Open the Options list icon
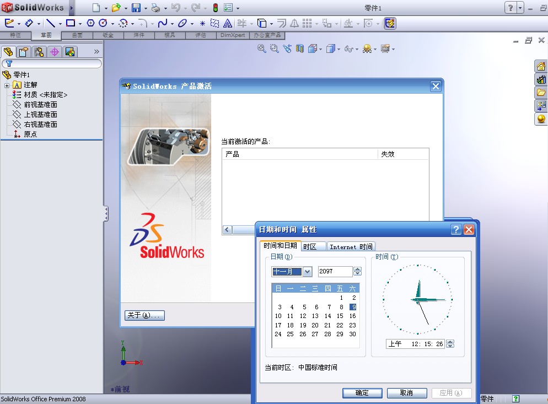 pos(229,7)
